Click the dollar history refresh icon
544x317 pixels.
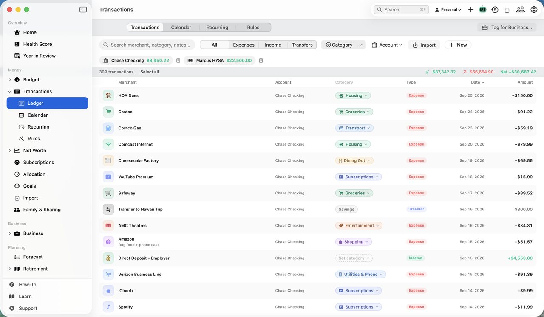[495, 9]
